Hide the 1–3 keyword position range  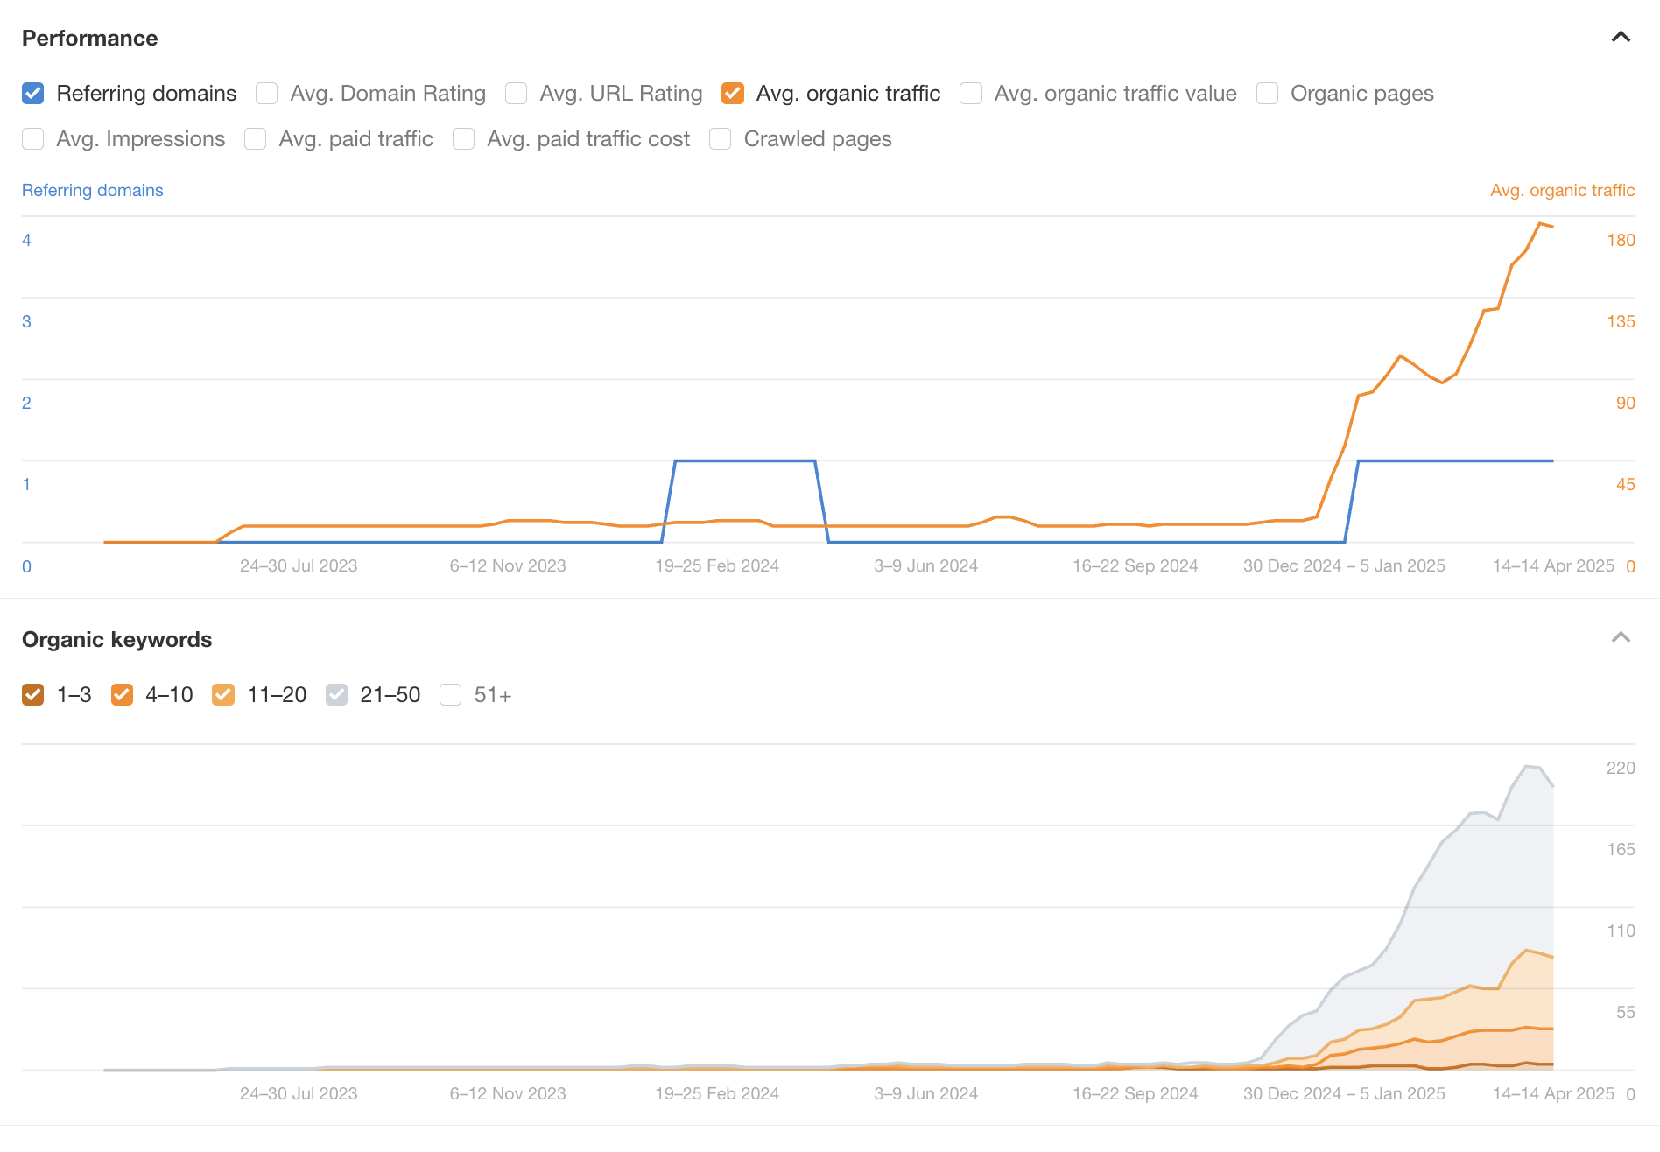click(33, 695)
